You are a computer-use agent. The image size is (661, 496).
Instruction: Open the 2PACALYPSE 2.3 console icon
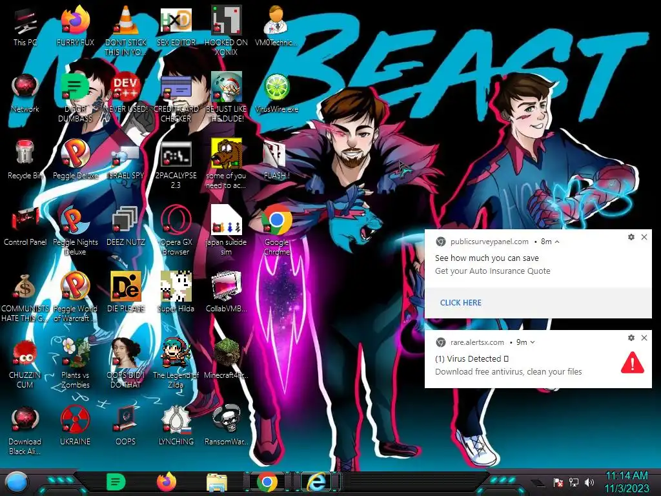point(176,165)
